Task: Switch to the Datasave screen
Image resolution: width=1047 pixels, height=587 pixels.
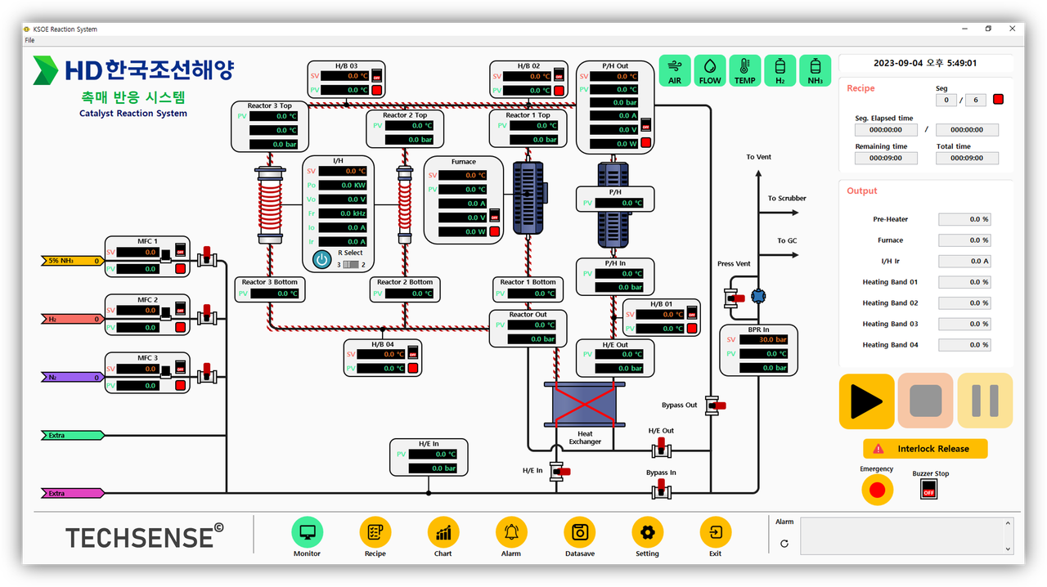Action: 580,533
